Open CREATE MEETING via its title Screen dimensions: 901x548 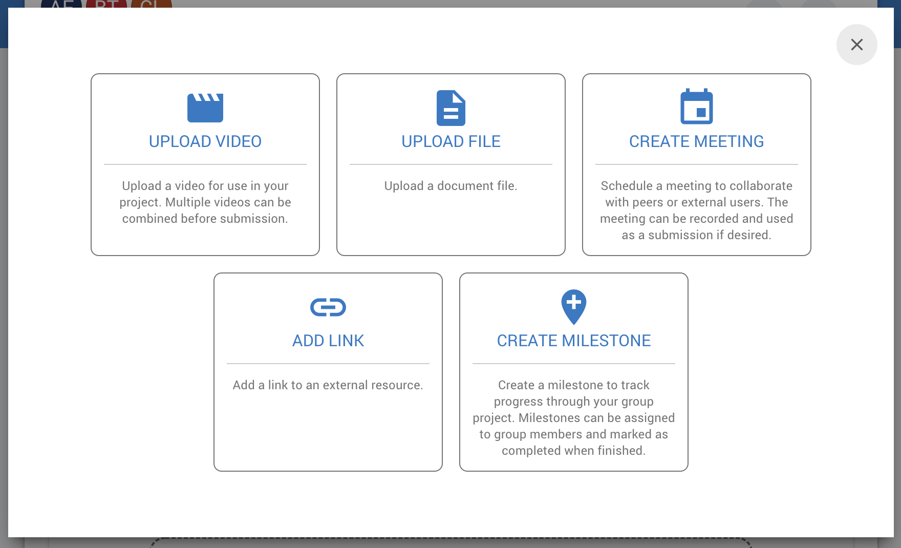point(696,141)
